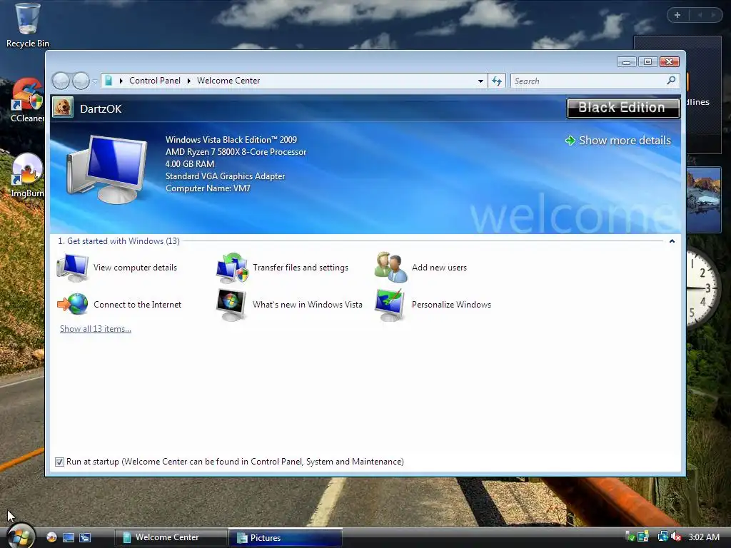Click Standard VGA Graphics Adapter text
Image resolution: width=731 pixels, height=548 pixels.
(x=225, y=176)
